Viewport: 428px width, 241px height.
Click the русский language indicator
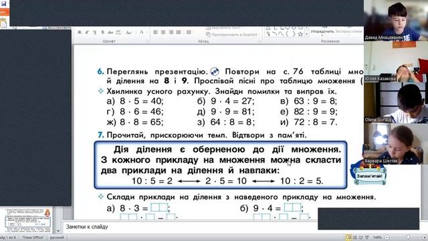point(57,238)
